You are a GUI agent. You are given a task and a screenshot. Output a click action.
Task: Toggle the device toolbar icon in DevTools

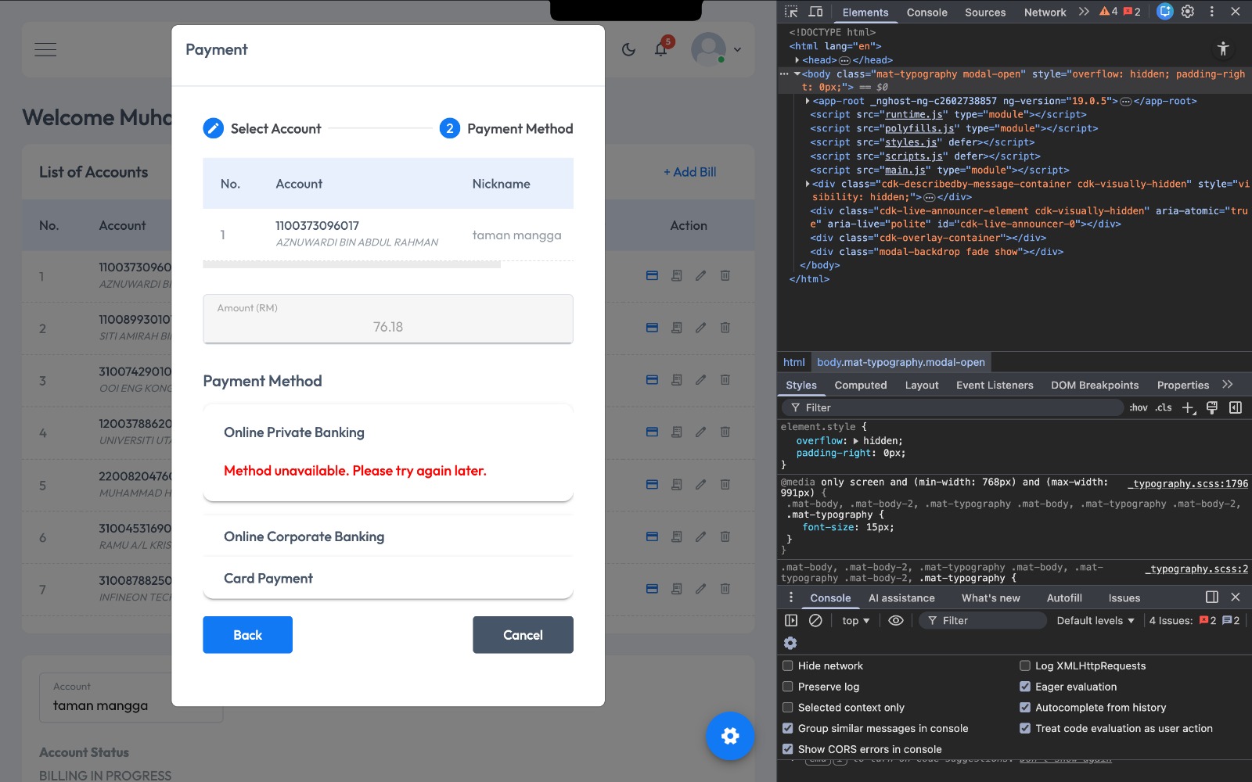pos(815,12)
